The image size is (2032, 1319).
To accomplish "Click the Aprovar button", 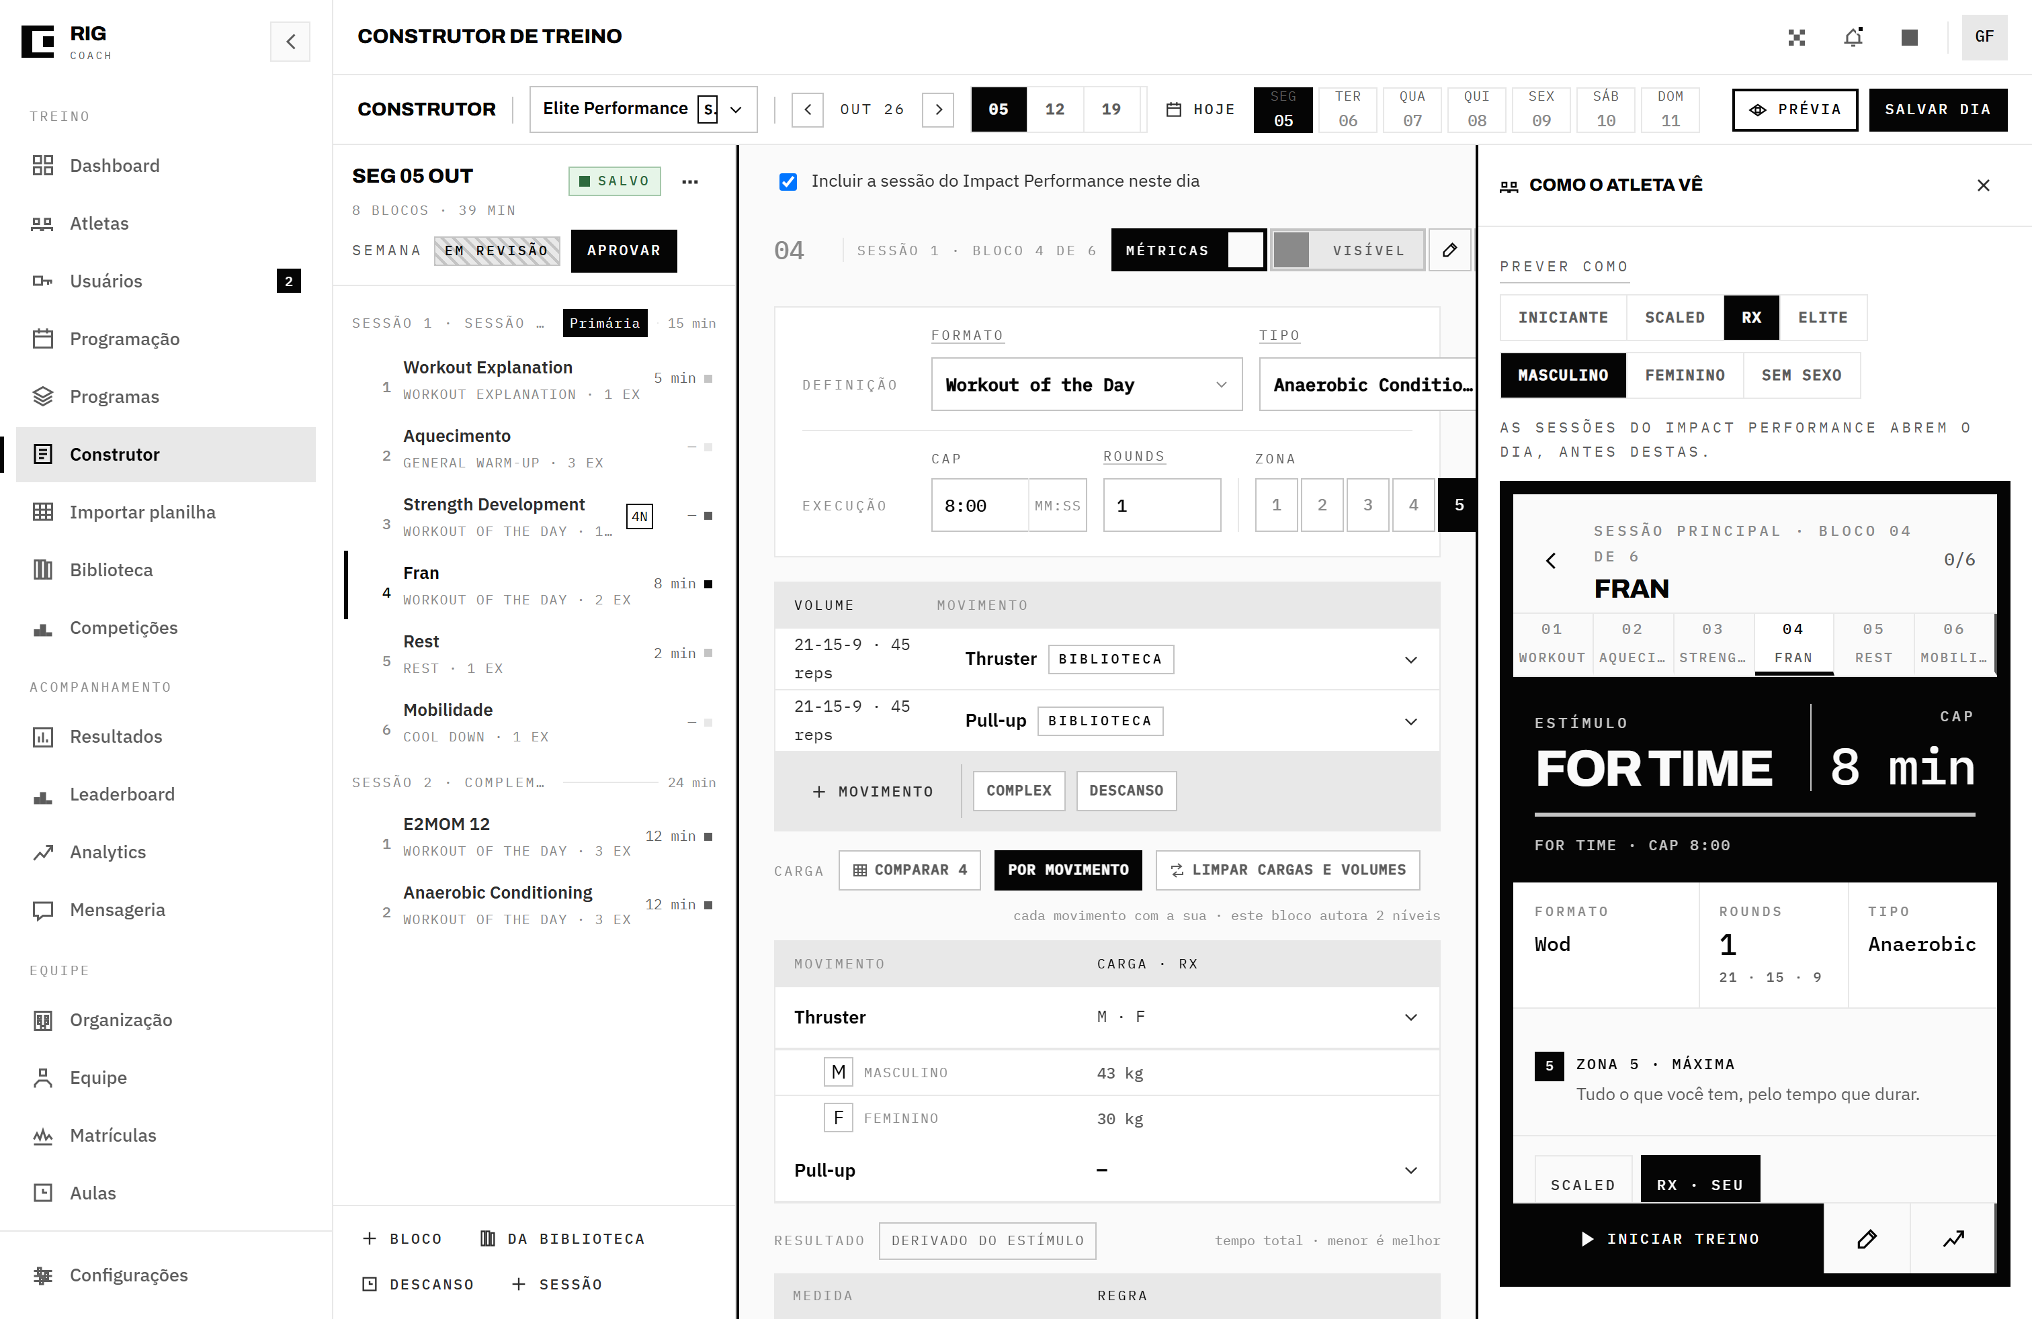I will click(x=624, y=251).
